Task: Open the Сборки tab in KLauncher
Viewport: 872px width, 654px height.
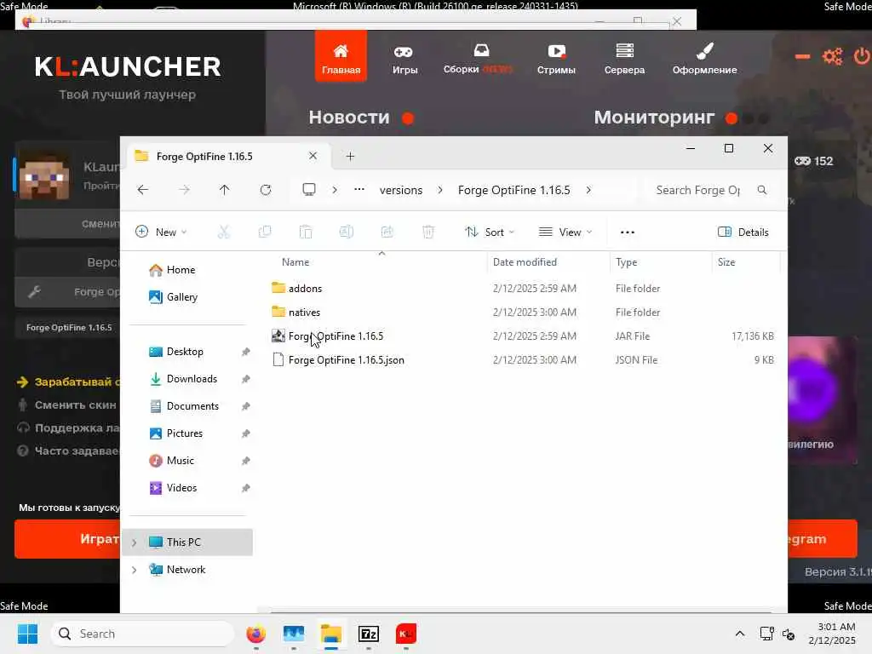Action: [x=477, y=60]
